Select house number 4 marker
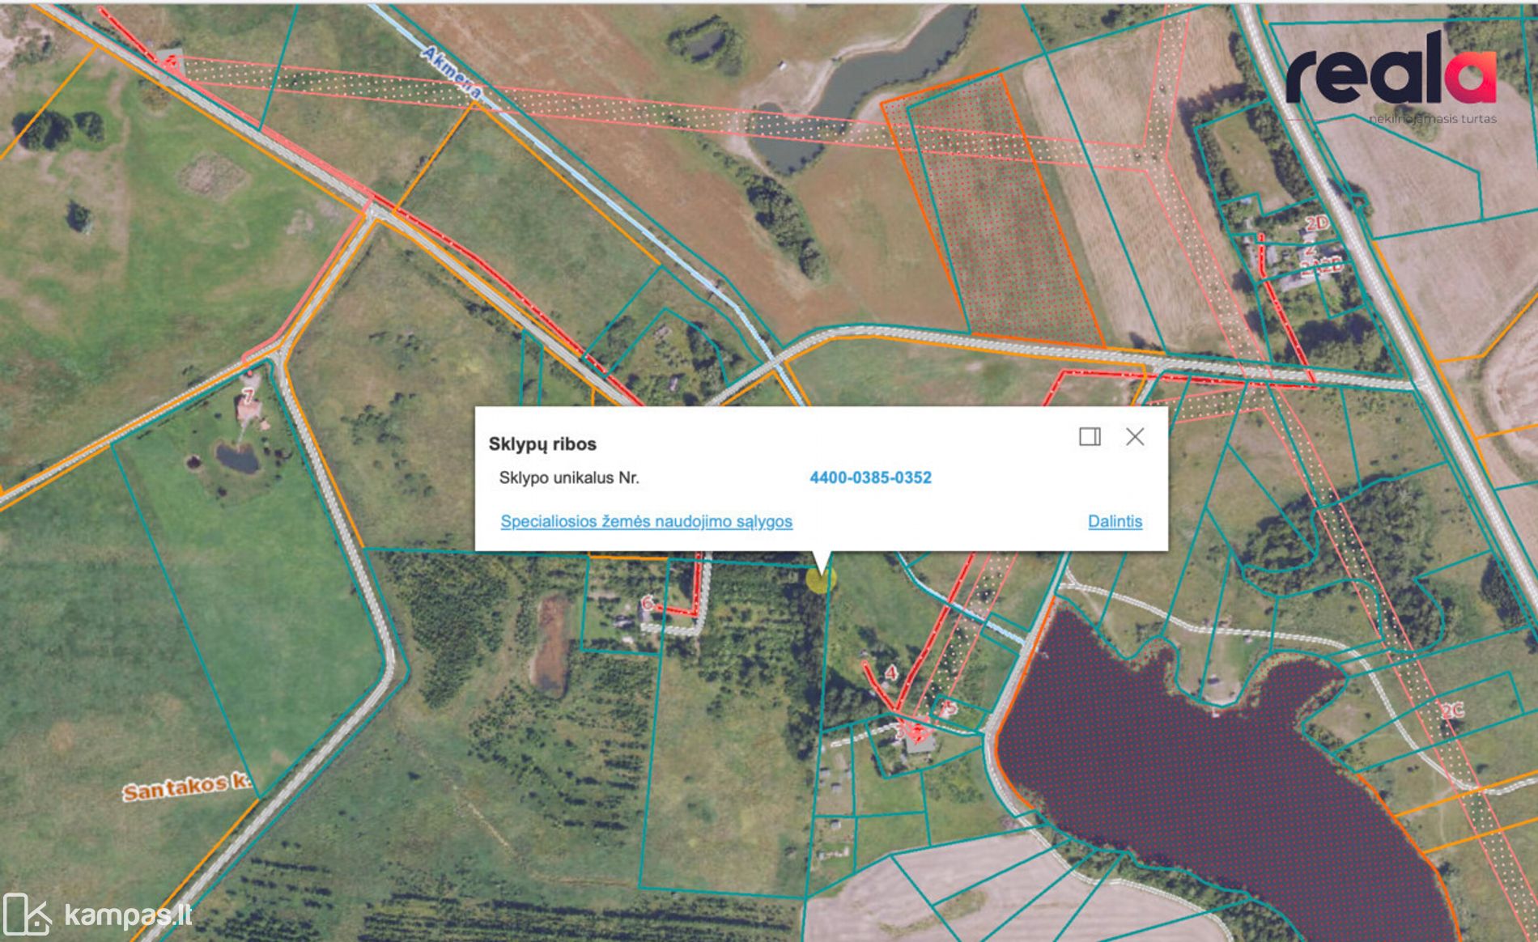Image resolution: width=1538 pixels, height=942 pixels. (x=891, y=673)
